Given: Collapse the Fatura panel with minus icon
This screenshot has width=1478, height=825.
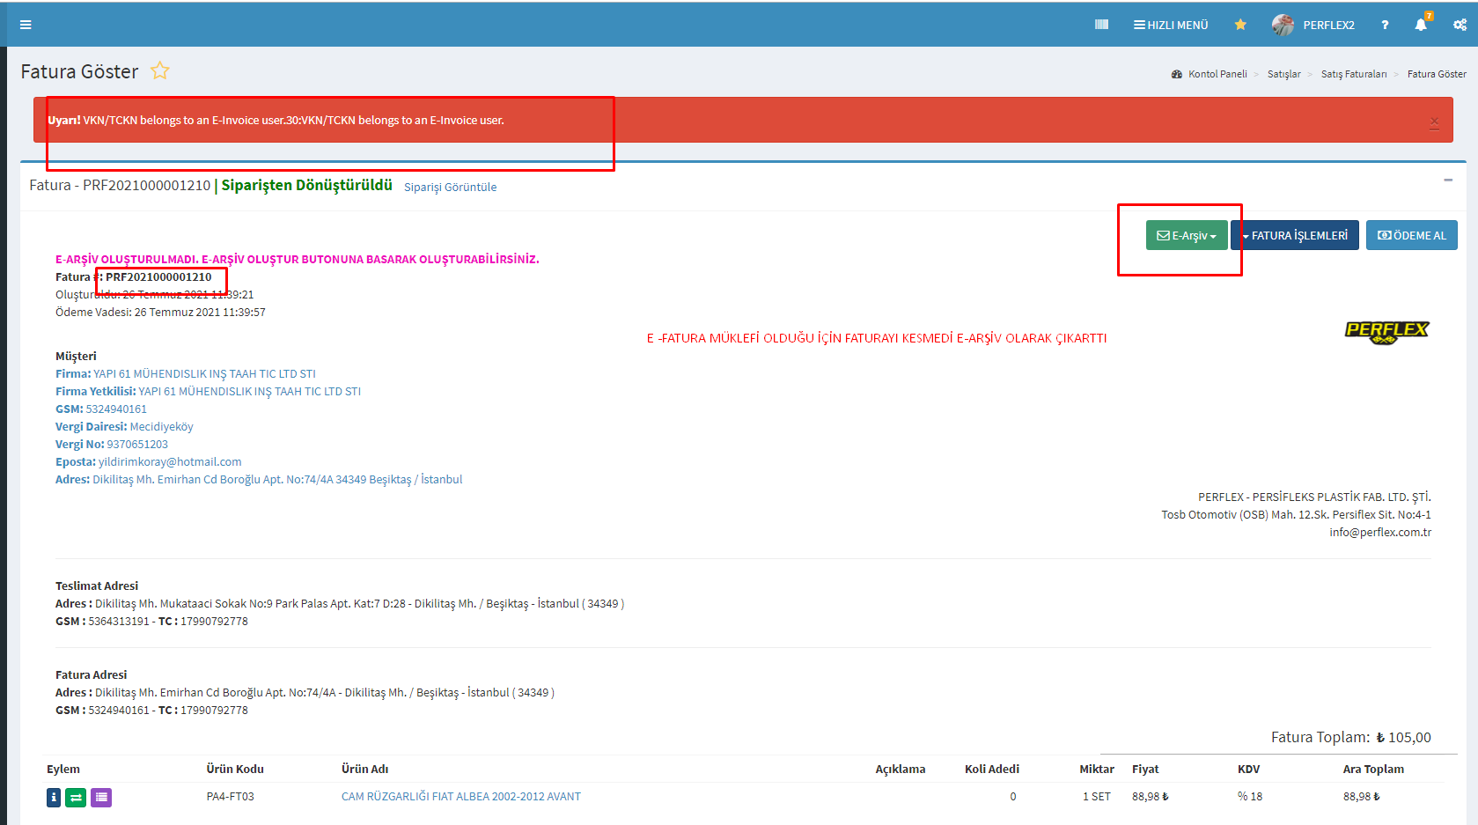Looking at the screenshot, I should (x=1448, y=180).
